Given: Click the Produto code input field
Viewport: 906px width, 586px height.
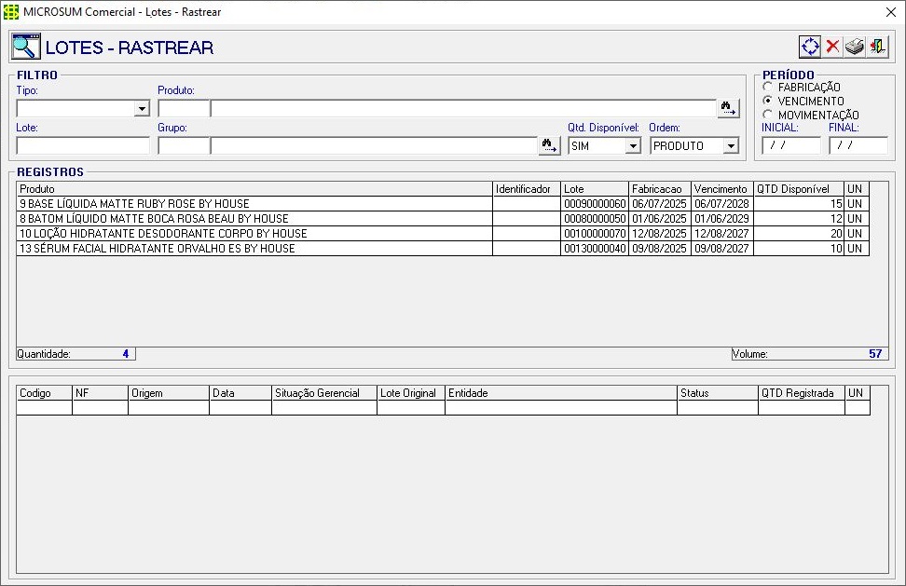Looking at the screenshot, I should pos(184,109).
